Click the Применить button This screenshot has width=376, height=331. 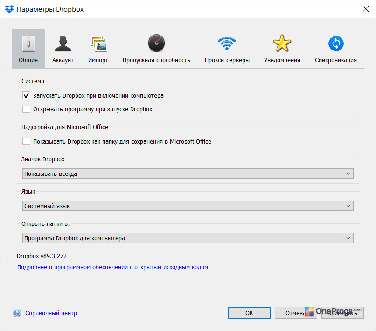[342, 313]
